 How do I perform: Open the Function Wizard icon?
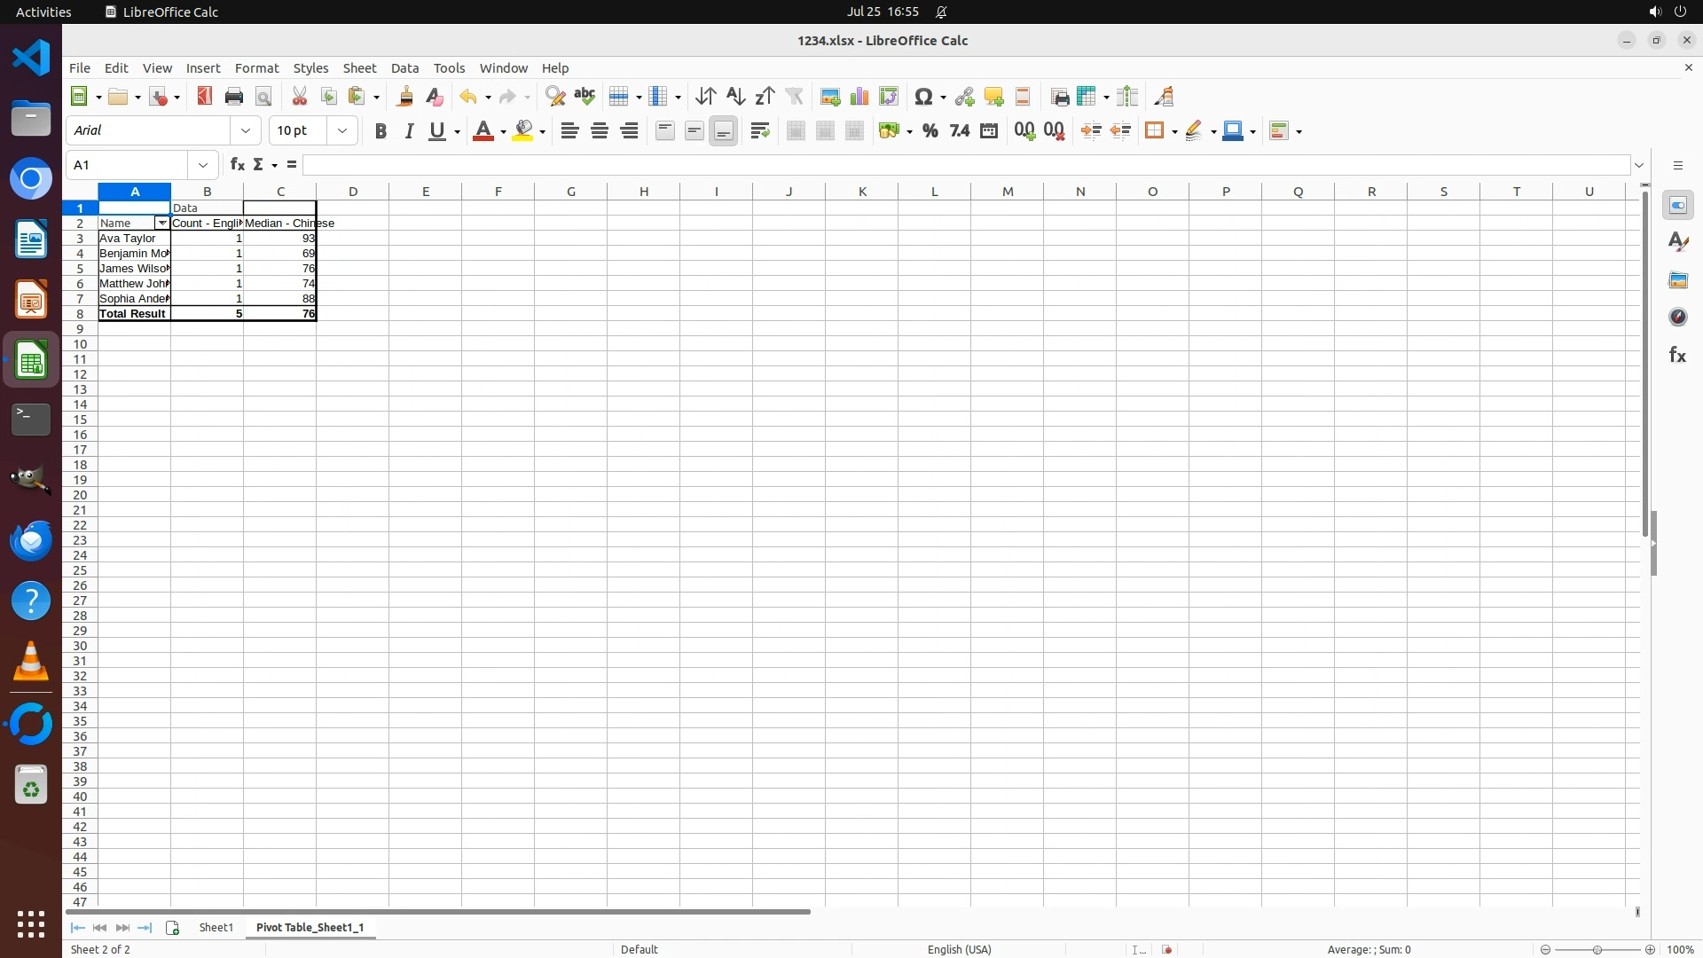click(237, 165)
